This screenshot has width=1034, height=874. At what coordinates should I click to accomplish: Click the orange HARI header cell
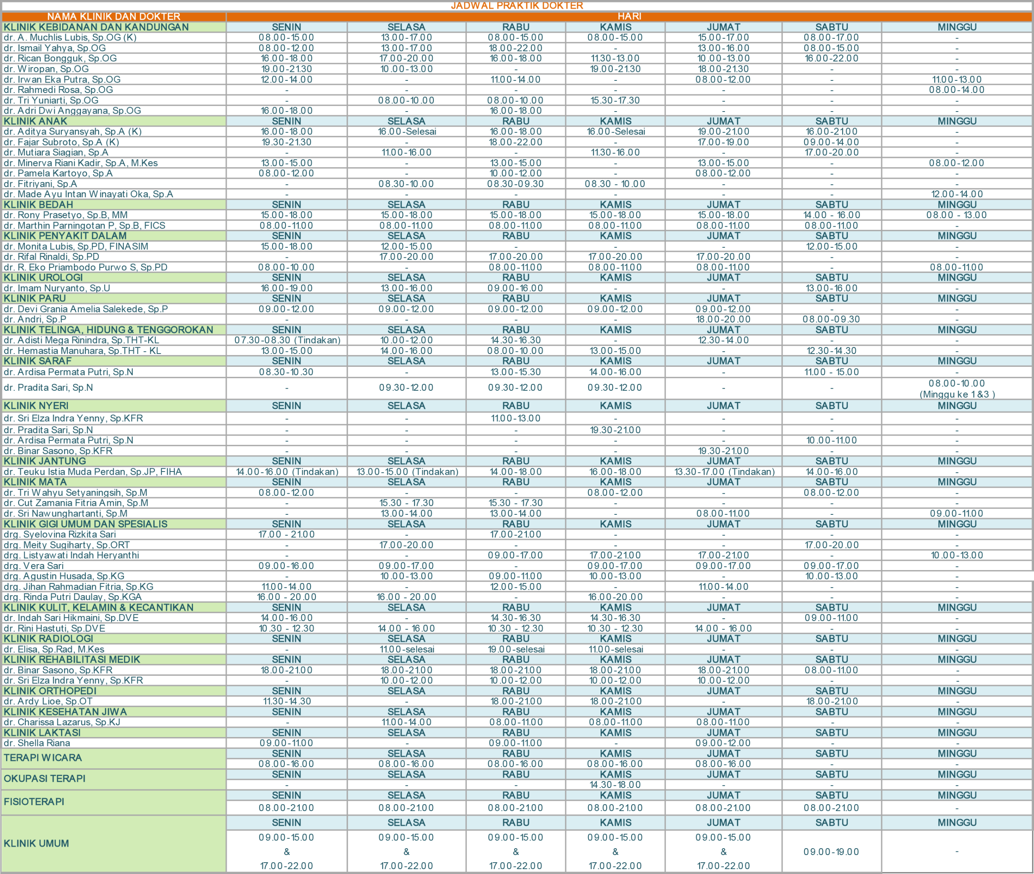point(629,16)
